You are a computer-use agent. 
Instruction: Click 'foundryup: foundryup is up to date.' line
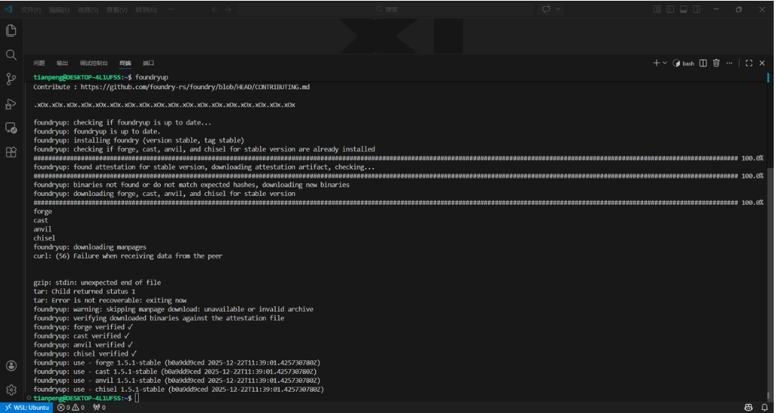[97, 132]
